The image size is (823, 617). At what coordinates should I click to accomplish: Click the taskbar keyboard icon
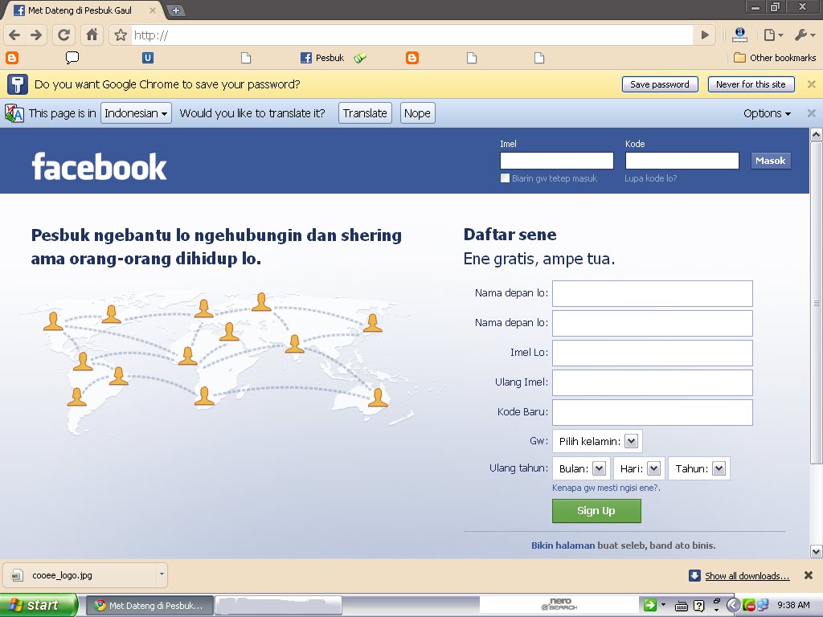(x=681, y=607)
